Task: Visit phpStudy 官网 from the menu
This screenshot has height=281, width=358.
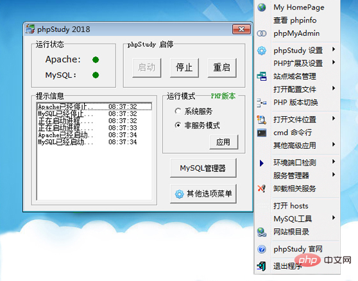Action: (297, 249)
